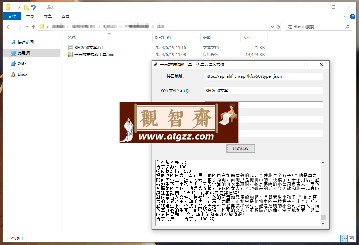Click the quick access properties icon
The height and width of the screenshot is (245, 359).
point(19,7)
